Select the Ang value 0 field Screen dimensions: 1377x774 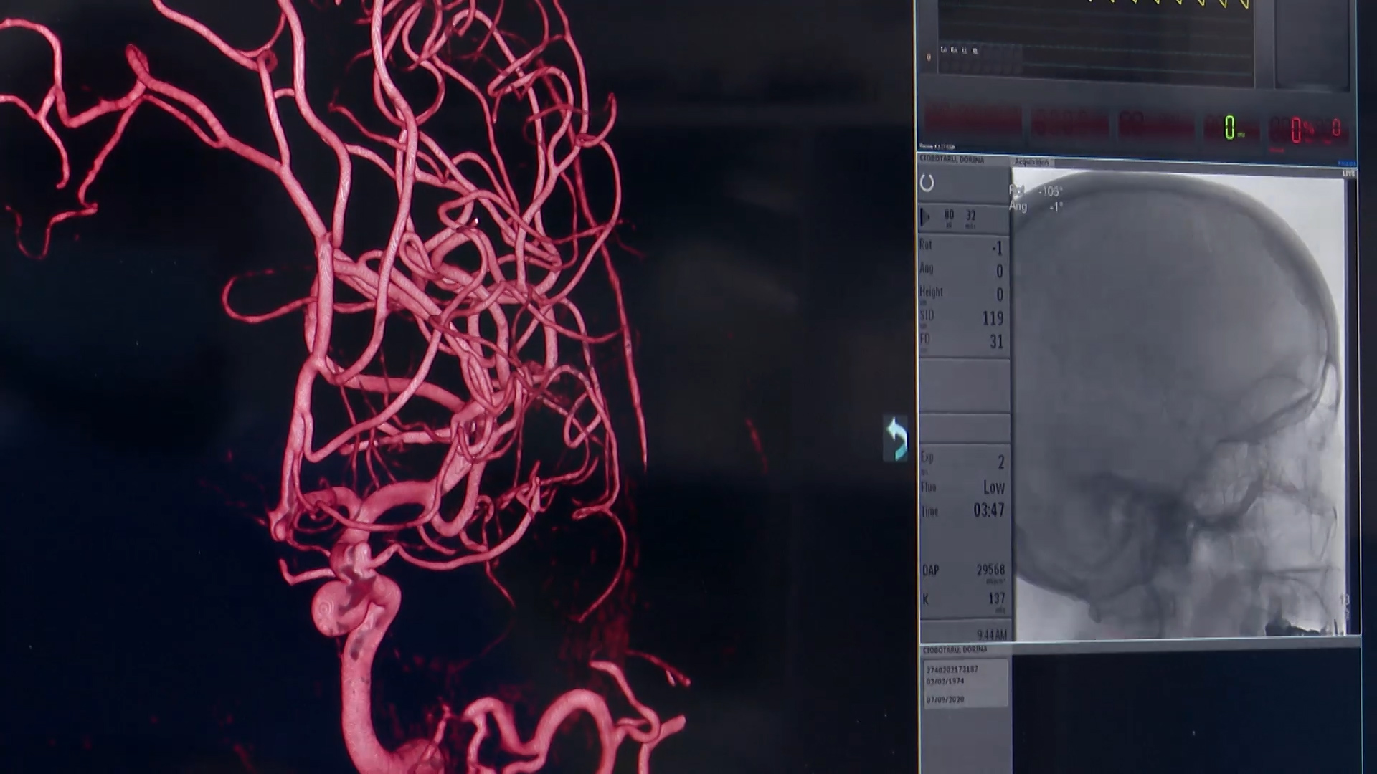point(999,271)
